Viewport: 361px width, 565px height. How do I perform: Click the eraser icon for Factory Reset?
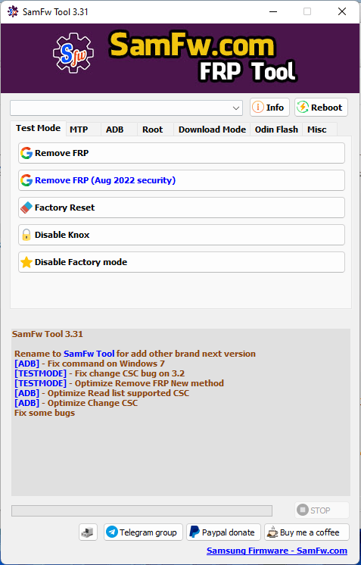26,208
